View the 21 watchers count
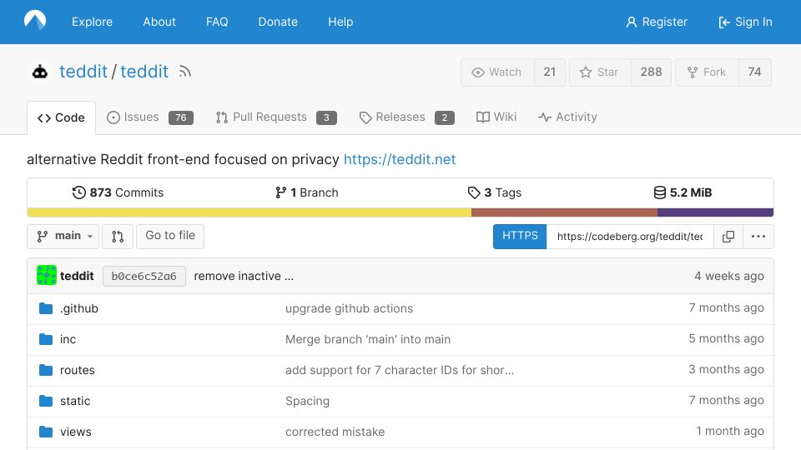The image size is (801, 450). click(x=550, y=72)
